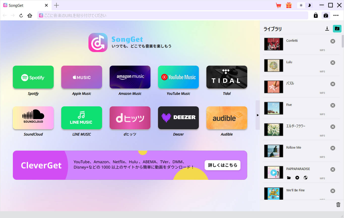Screen dimensions: 344x218
Task: Open the LINE MUSIC tile
Action: tap(82, 118)
